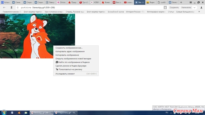Switch to the Три сб tab
This screenshot has width=205, height=115.
tap(84, 2)
